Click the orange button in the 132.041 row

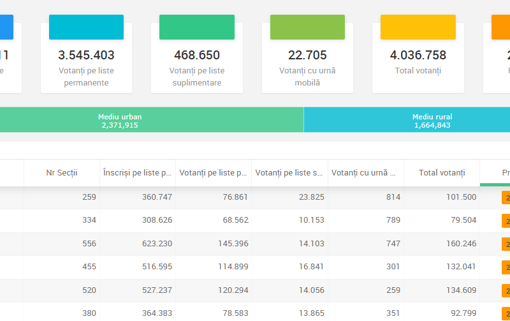pyautogui.click(x=506, y=267)
